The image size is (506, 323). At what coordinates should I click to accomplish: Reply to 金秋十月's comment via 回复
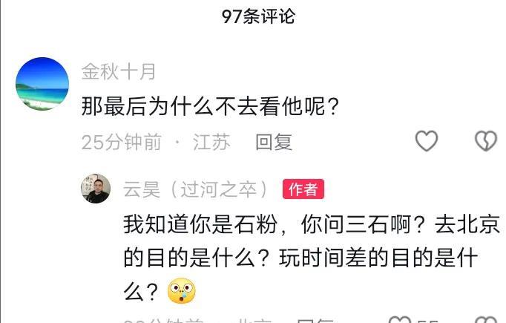click(274, 142)
